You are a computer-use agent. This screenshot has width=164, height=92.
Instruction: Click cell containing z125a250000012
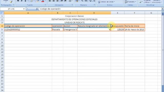tap(28, 30)
